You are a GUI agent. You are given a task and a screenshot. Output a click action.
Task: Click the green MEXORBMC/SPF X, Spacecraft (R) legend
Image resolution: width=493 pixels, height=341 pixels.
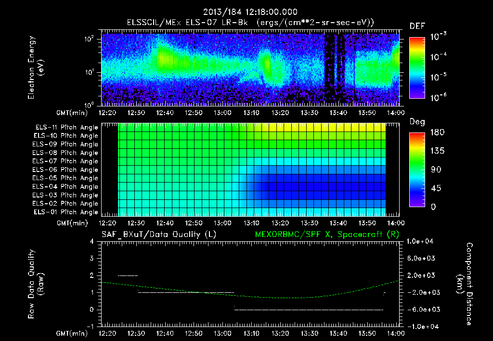(327, 235)
